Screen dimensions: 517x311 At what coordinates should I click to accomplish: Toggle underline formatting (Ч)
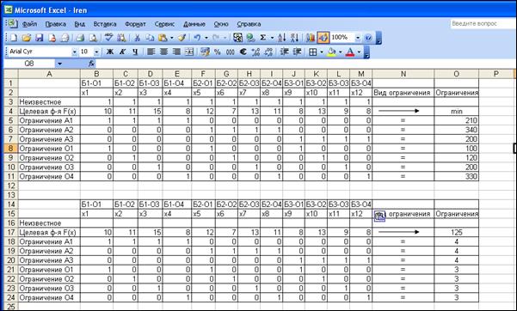[135, 52]
